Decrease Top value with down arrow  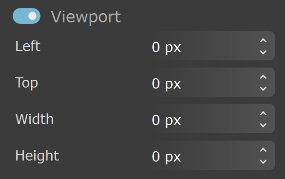click(263, 89)
